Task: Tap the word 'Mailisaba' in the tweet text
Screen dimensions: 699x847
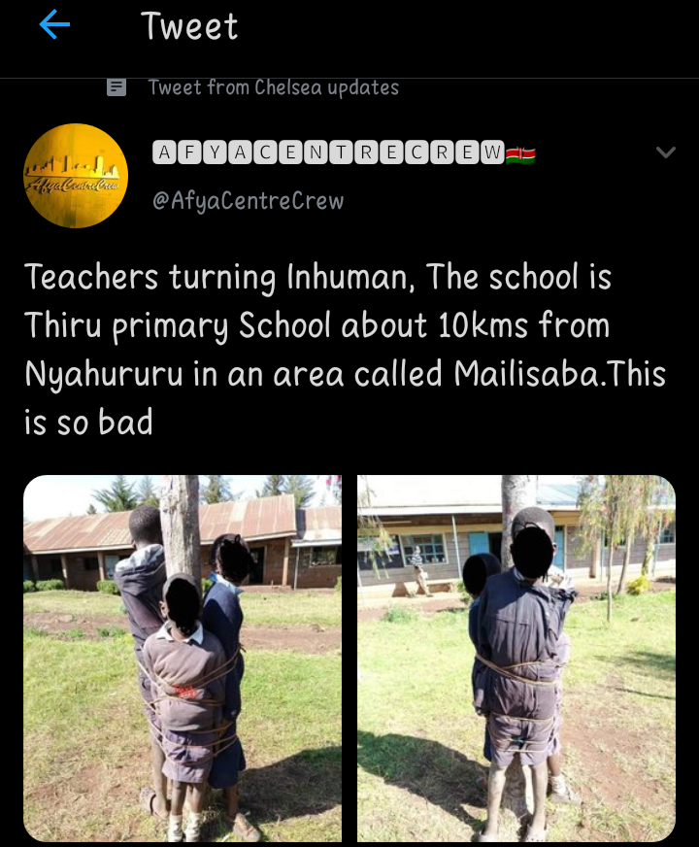Action: pyautogui.click(x=526, y=374)
